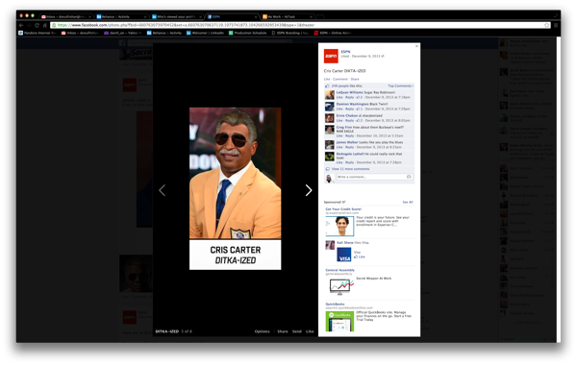Click Send in photo viewer footer
Viewport: 577px width, 365px height.
(296, 331)
